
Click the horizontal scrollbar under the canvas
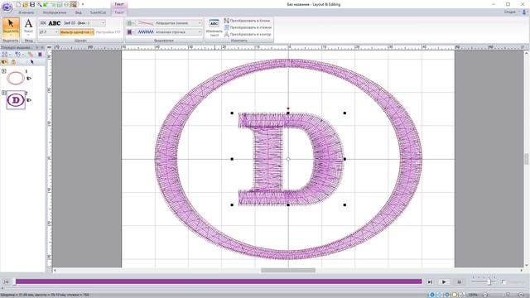(x=288, y=271)
